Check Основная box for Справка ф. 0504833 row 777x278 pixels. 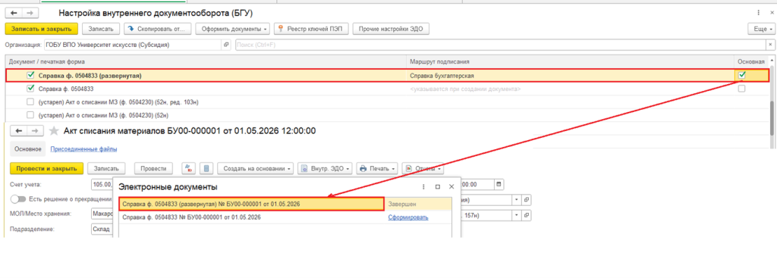[x=741, y=89]
